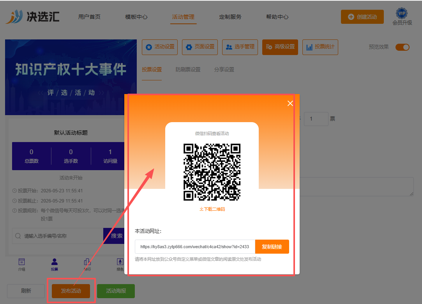The width and height of the screenshot is (422, 304).
Task: Click the magnifier icon in search field
Action: pyautogui.click(x=18, y=236)
